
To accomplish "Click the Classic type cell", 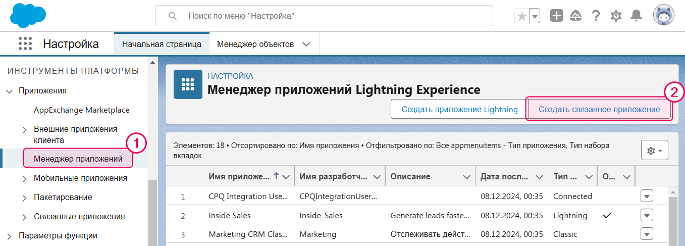I will pyautogui.click(x=565, y=234).
